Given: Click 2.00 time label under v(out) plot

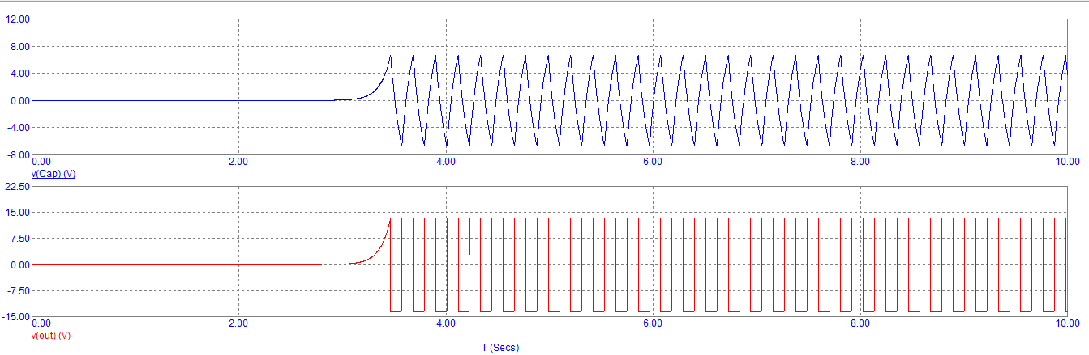Looking at the screenshot, I should coord(238,323).
